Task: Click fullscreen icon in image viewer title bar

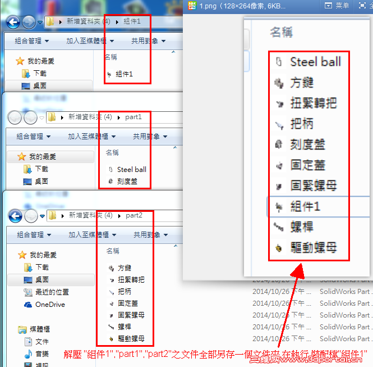Action: click(x=362, y=5)
